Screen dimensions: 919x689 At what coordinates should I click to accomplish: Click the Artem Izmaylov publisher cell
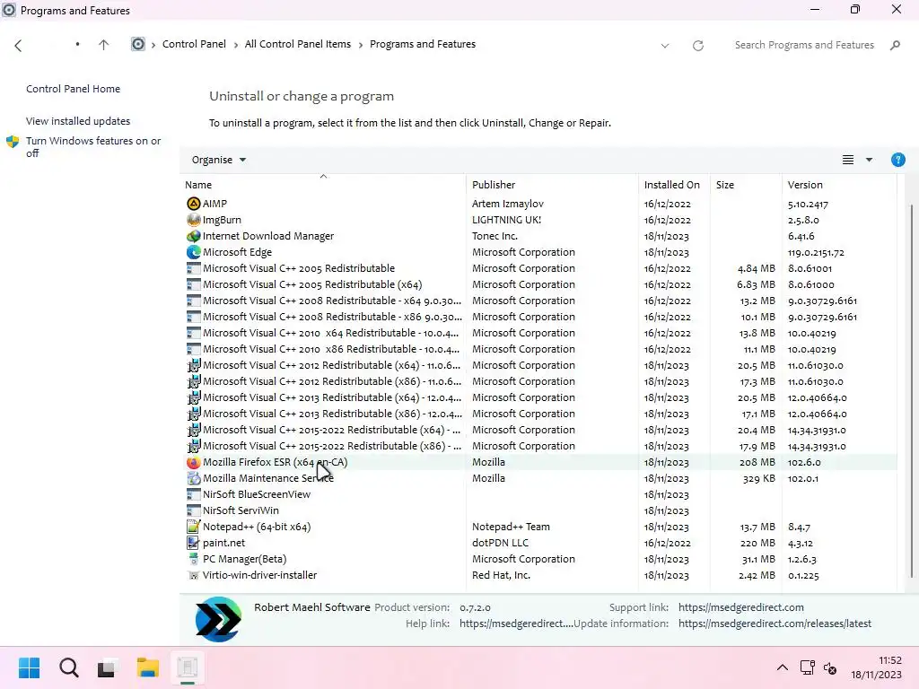[x=508, y=204]
